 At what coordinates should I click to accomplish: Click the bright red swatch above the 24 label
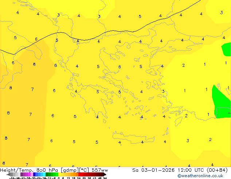(x=79, y=174)
